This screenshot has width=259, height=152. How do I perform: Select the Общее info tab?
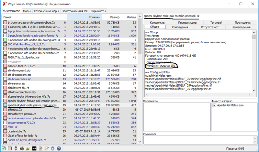tap(155, 27)
